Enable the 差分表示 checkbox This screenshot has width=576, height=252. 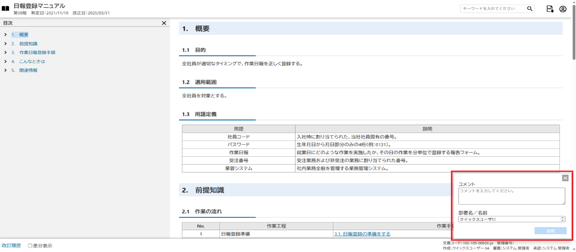[x=30, y=246]
